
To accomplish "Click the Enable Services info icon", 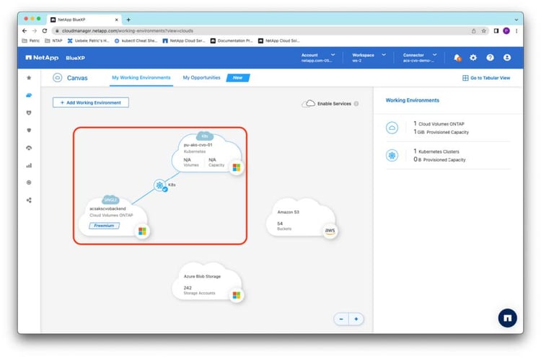I will tap(356, 104).
